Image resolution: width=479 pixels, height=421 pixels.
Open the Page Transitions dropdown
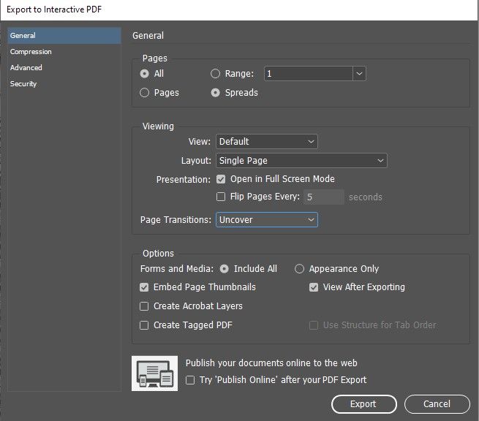tap(266, 219)
